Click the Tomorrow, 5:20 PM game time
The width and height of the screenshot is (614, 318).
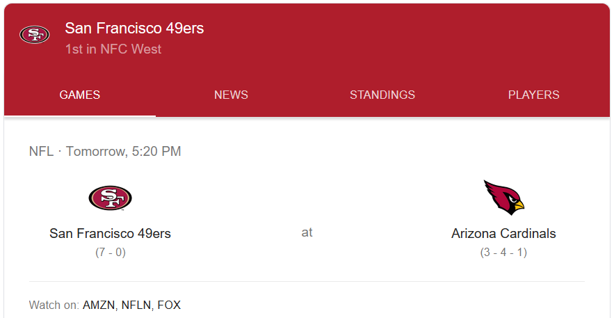pyautogui.click(x=123, y=152)
